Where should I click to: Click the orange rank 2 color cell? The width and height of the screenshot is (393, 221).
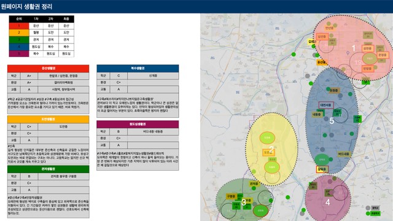pos(19,33)
